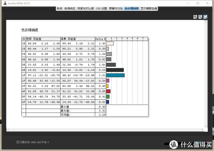
Task: Click the green 5F Delta E bar
Action: coord(108,97)
